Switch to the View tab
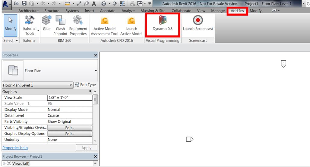The height and width of the screenshot is (167, 310). [201, 11]
